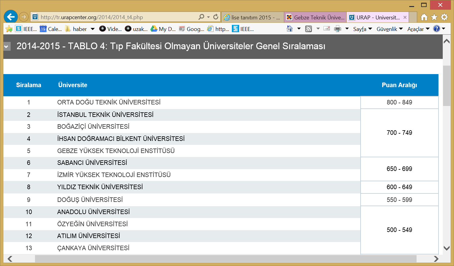Expand the feeds dropdown arrow
454x266 pixels.
(x=318, y=29)
